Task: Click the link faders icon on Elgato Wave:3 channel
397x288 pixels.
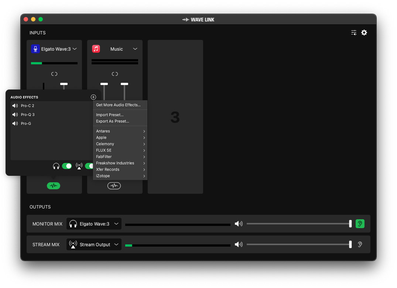Action: point(54,74)
